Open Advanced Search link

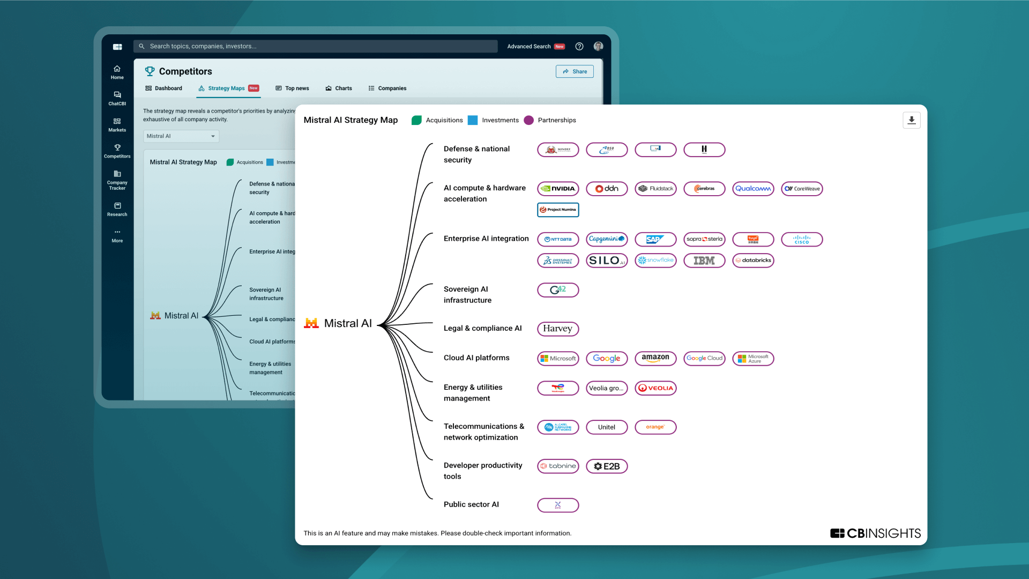click(529, 47)
